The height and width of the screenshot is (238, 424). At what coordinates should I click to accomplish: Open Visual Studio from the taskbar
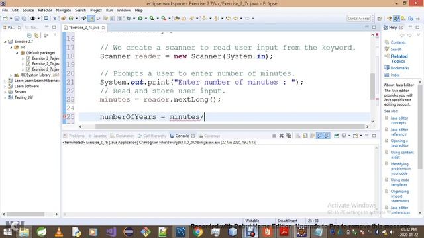111,232
